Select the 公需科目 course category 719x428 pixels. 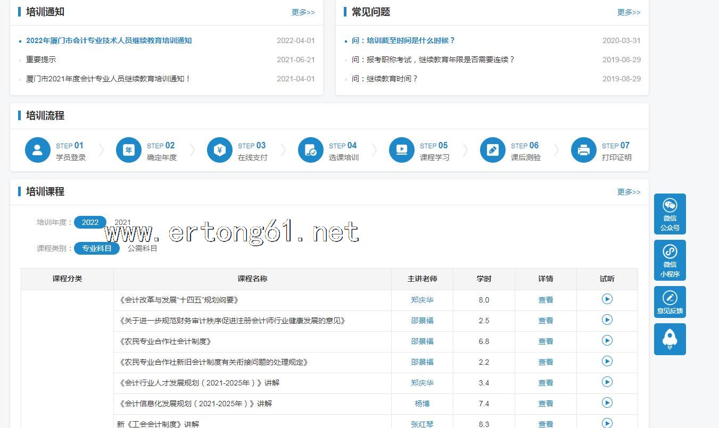click(x=142, y=248)
